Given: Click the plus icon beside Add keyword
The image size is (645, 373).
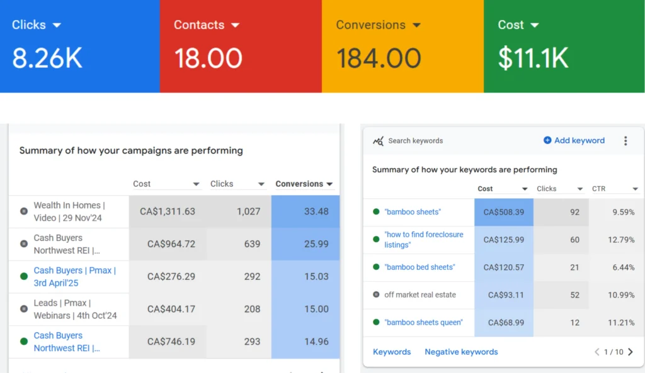Looking at the screenshot, I should coord(547,140).
